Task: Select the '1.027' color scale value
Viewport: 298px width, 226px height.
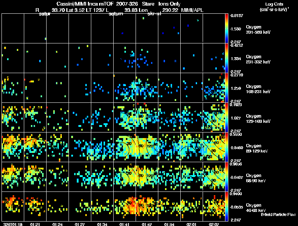Action: 236,118
